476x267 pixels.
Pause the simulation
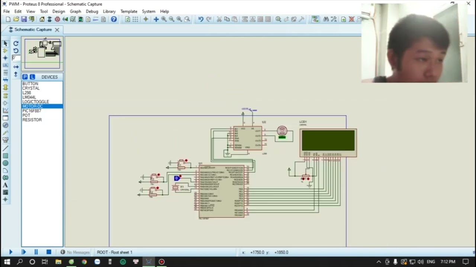36,252
